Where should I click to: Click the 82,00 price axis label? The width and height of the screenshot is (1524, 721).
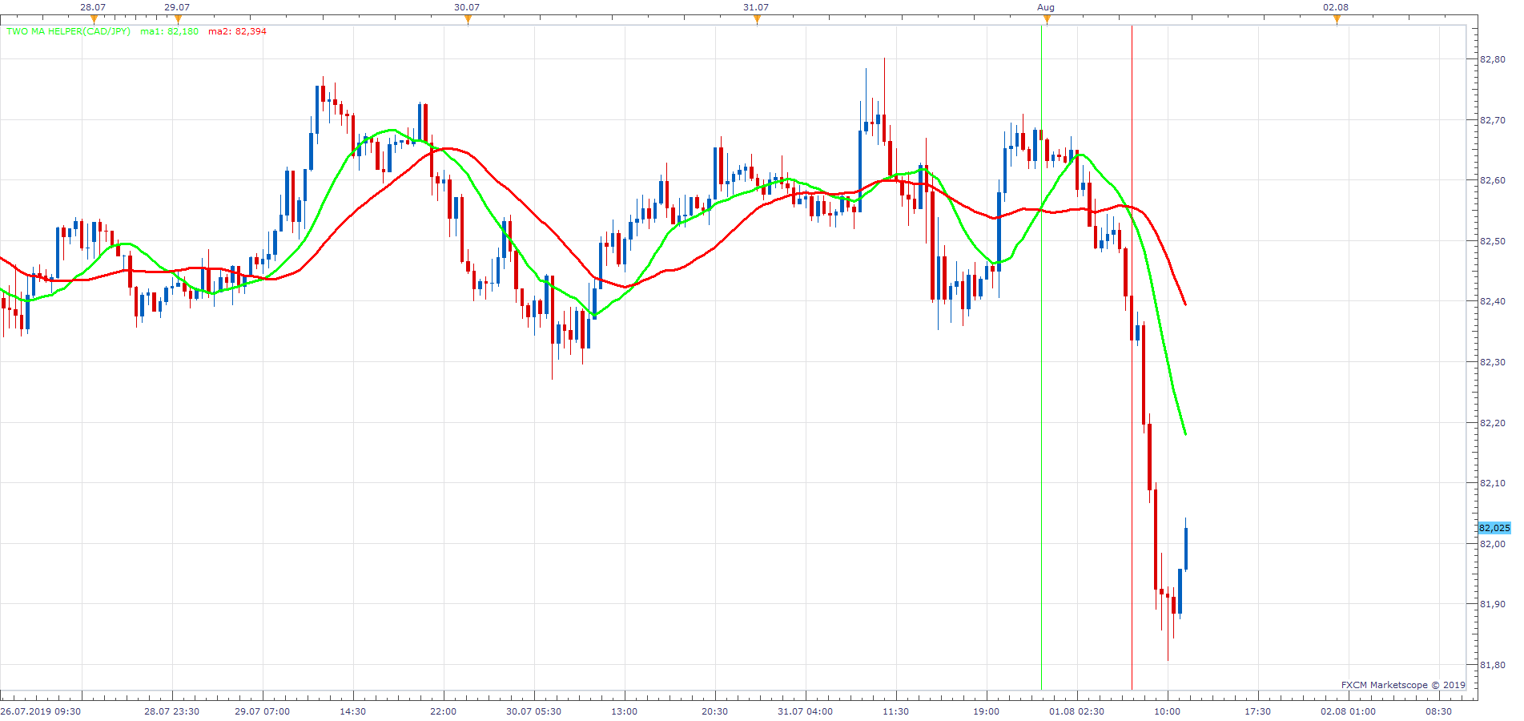tap(1493, 544)
